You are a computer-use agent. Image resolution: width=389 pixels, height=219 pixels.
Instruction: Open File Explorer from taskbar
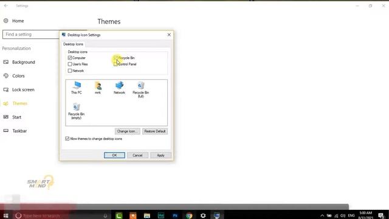(147, 215)
